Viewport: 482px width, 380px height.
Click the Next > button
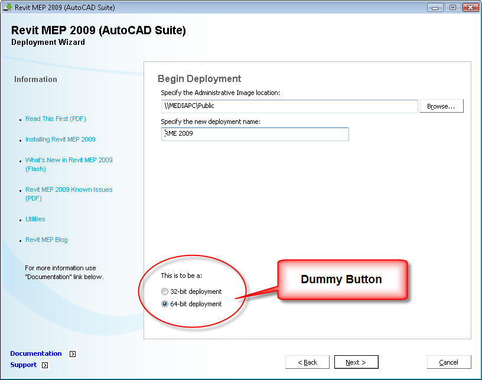[356, 362]
